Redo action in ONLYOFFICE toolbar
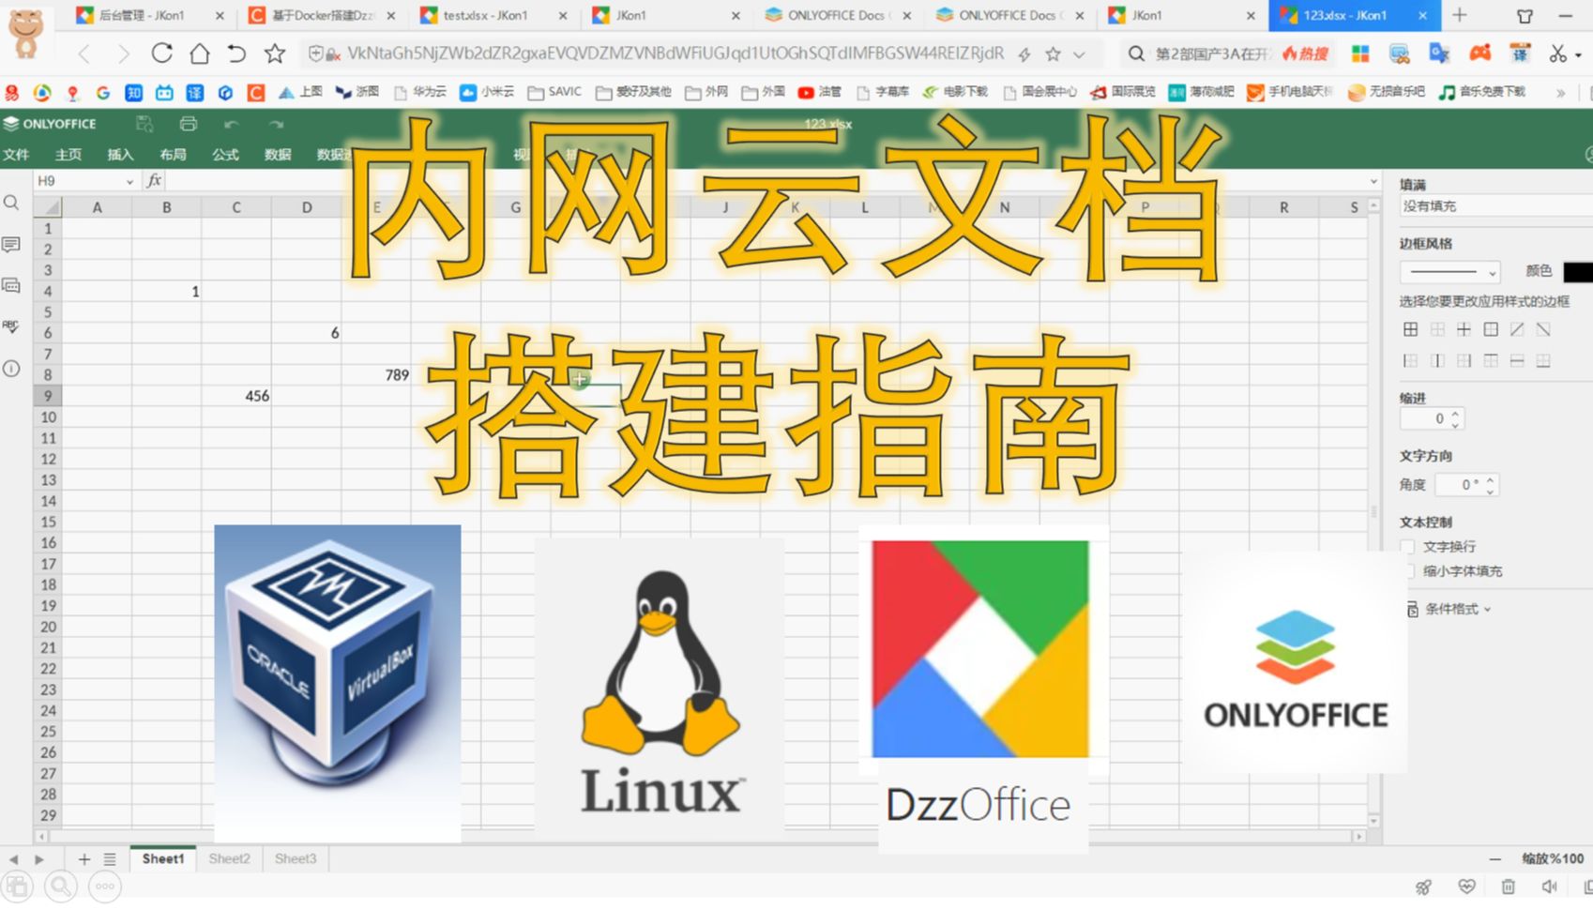 (x=276, y=124)
